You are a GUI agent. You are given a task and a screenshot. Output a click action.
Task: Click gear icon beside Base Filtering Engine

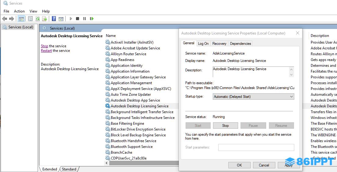108,123
